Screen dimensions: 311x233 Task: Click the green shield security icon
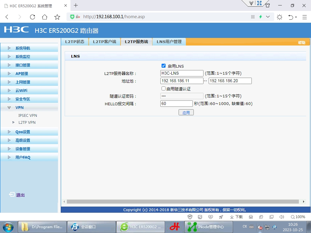pyautogui.click(x=72, y=17)
